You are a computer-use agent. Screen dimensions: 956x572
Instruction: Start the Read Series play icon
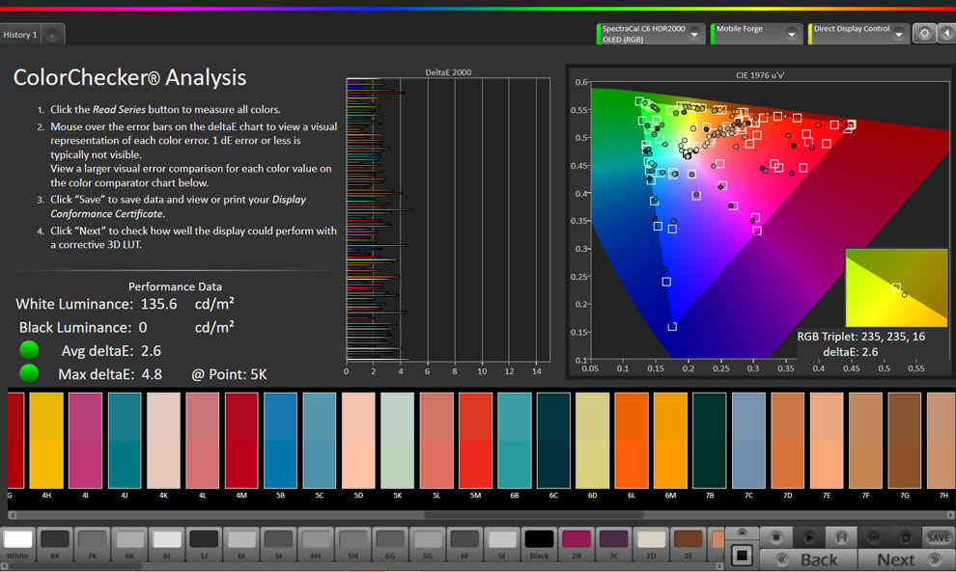click(x=809, y=537)
